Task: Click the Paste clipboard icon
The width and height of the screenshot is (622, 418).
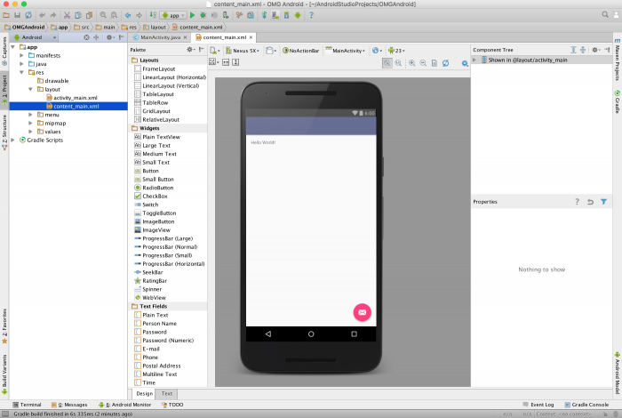Action: [x=89, y=15]
